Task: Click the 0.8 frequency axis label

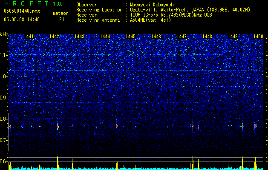Action: tap(3, 119)
